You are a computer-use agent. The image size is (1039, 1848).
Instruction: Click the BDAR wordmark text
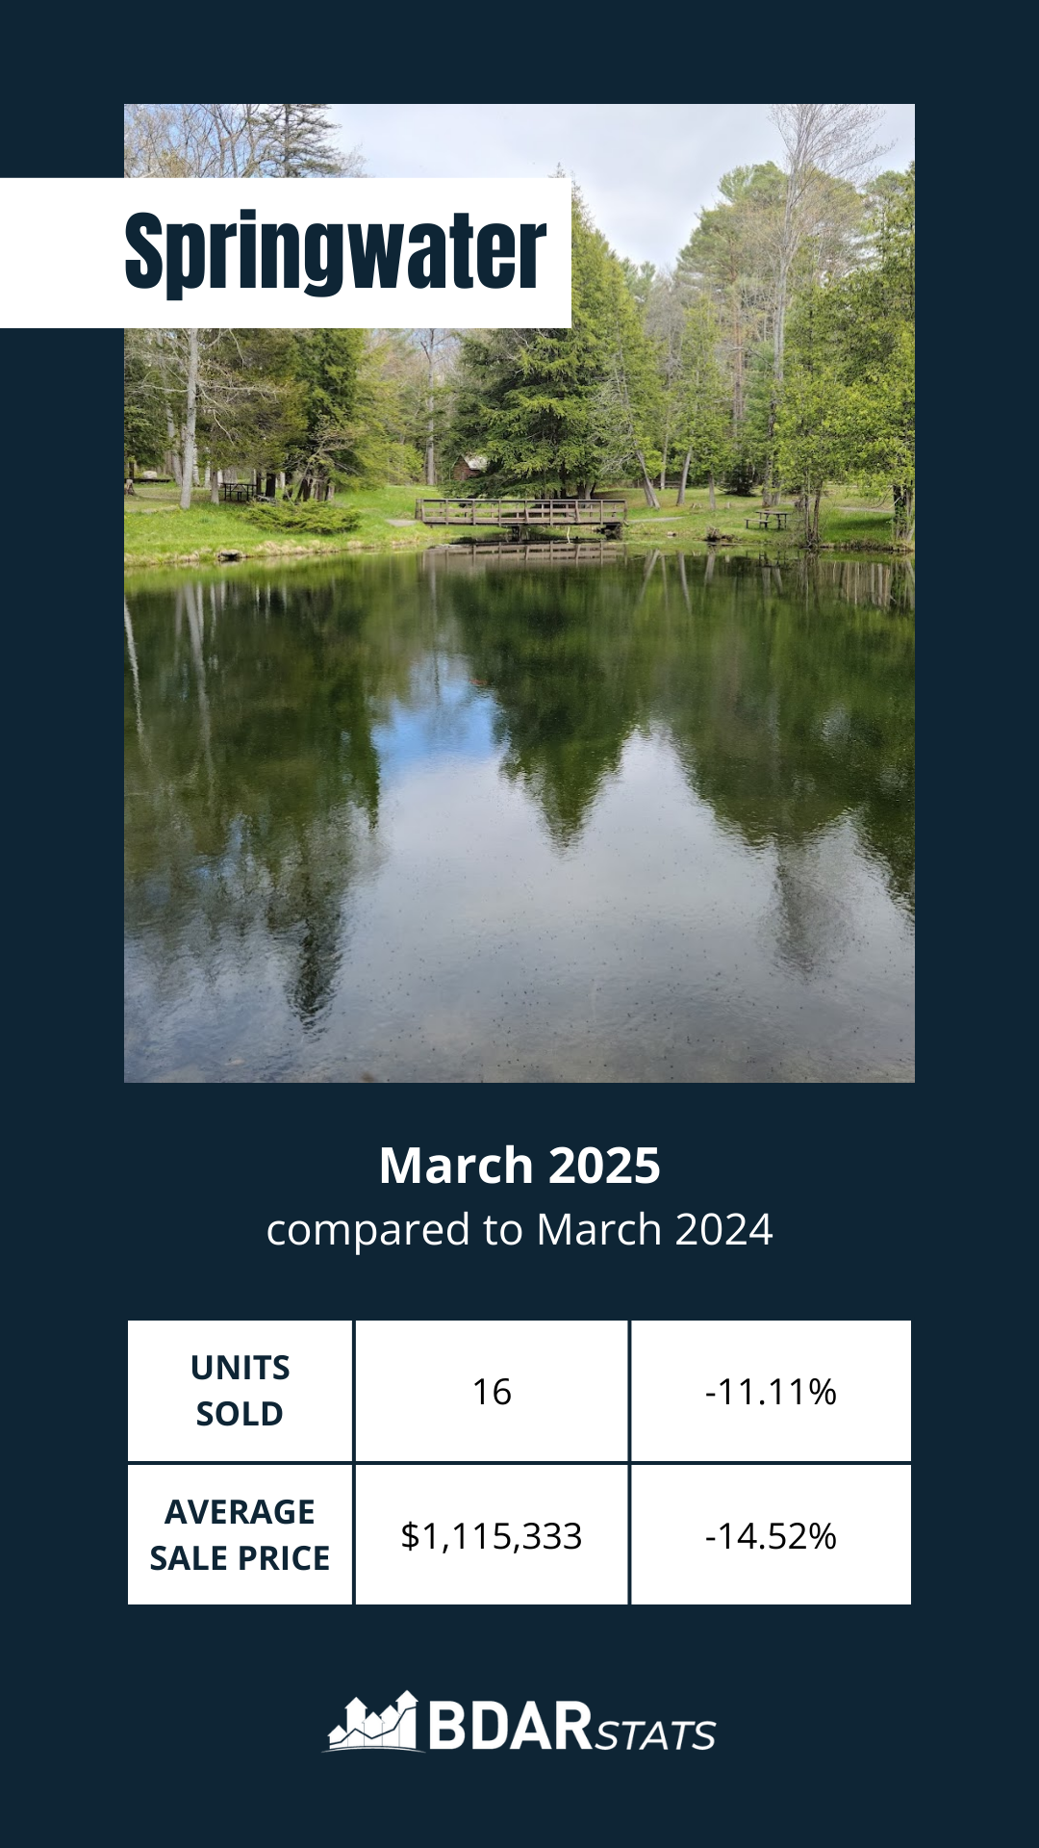click(x=510, y=1726)
